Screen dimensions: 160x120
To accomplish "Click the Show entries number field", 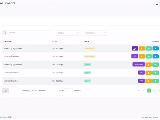I will point(69,90).
